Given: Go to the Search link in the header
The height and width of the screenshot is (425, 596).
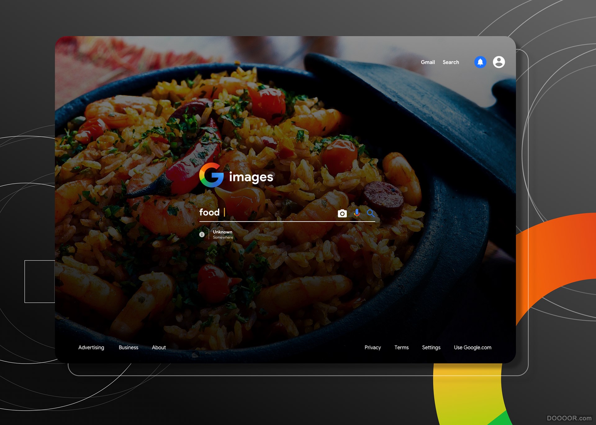Looking at the screenshot, I should pos(451,62).
